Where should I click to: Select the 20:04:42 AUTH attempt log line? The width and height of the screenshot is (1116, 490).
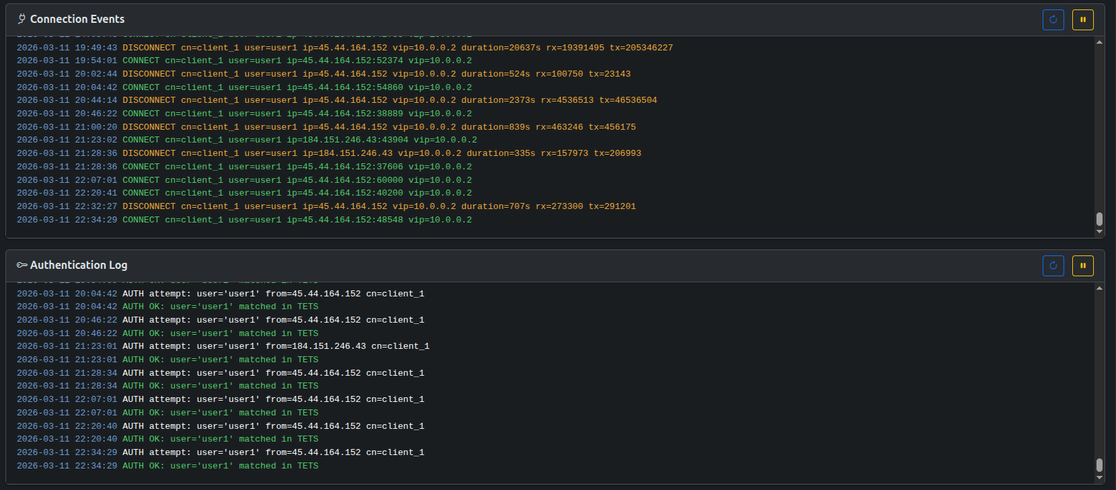pos(221,294)
